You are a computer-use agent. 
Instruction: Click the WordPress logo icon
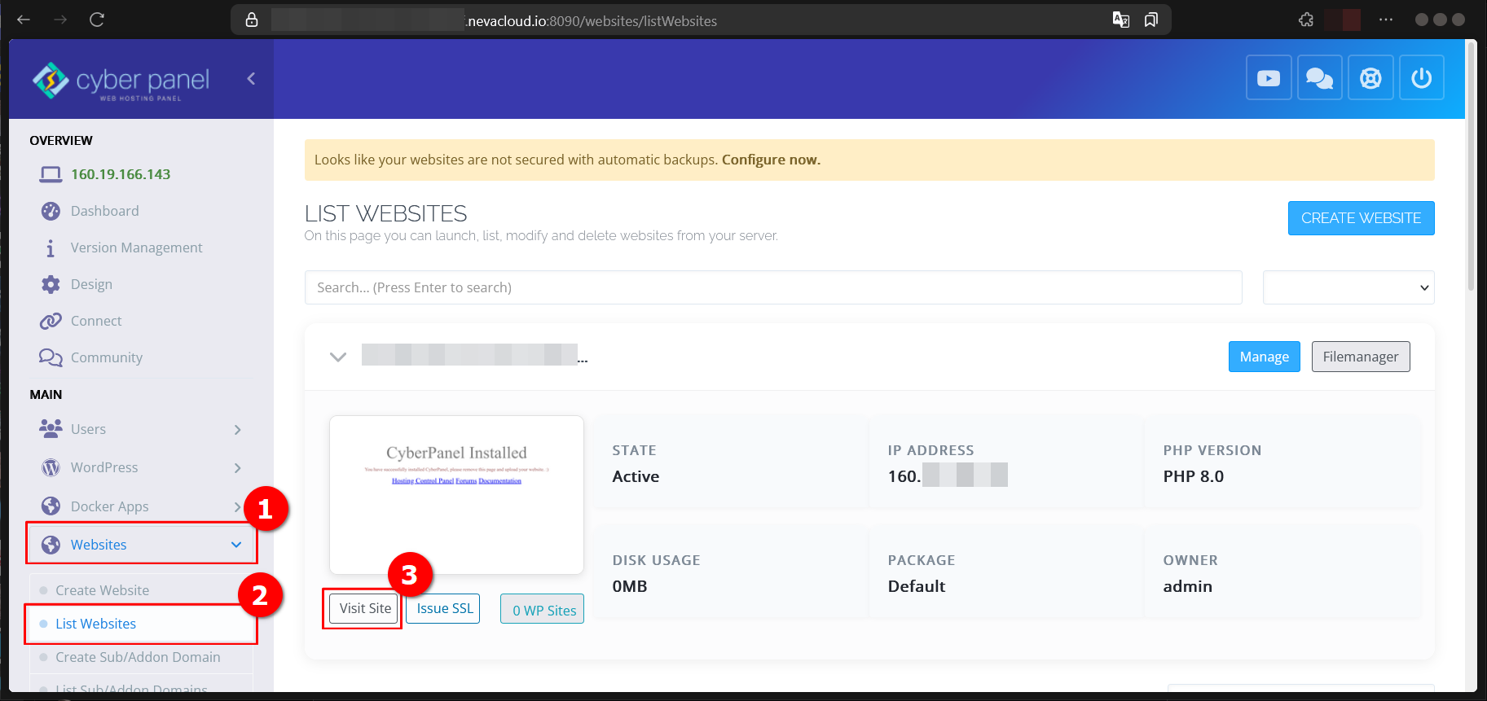51,467
